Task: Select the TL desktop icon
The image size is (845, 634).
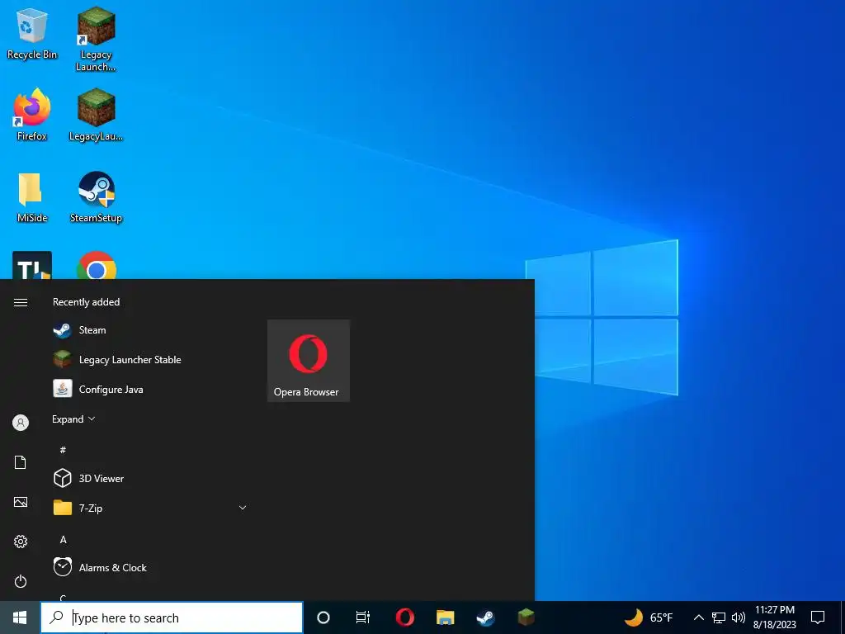Action: [x=32, y=266]
